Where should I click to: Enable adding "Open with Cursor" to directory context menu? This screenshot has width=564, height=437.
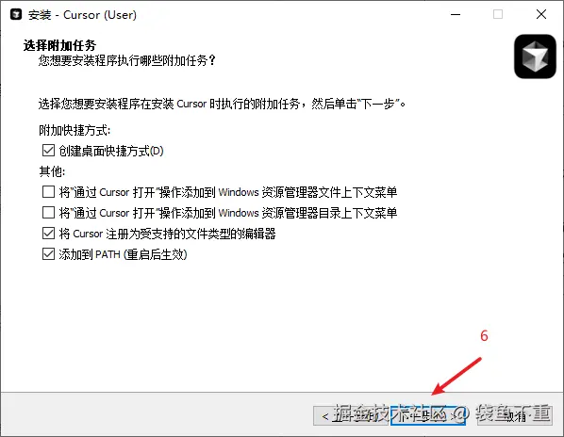tap(48, 213)
